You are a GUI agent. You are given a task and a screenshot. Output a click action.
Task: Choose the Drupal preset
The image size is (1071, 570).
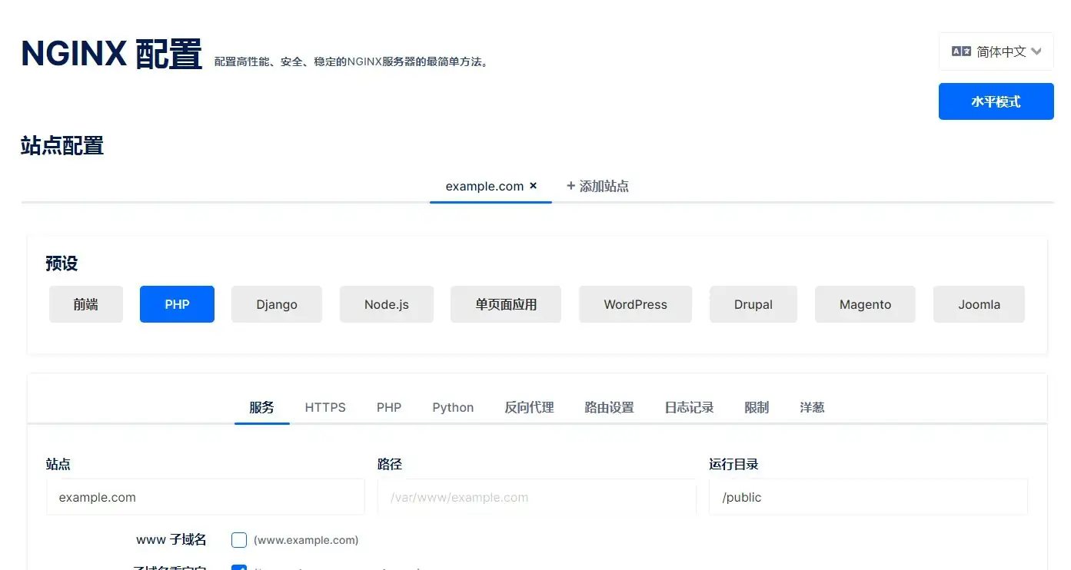(753, 304)
